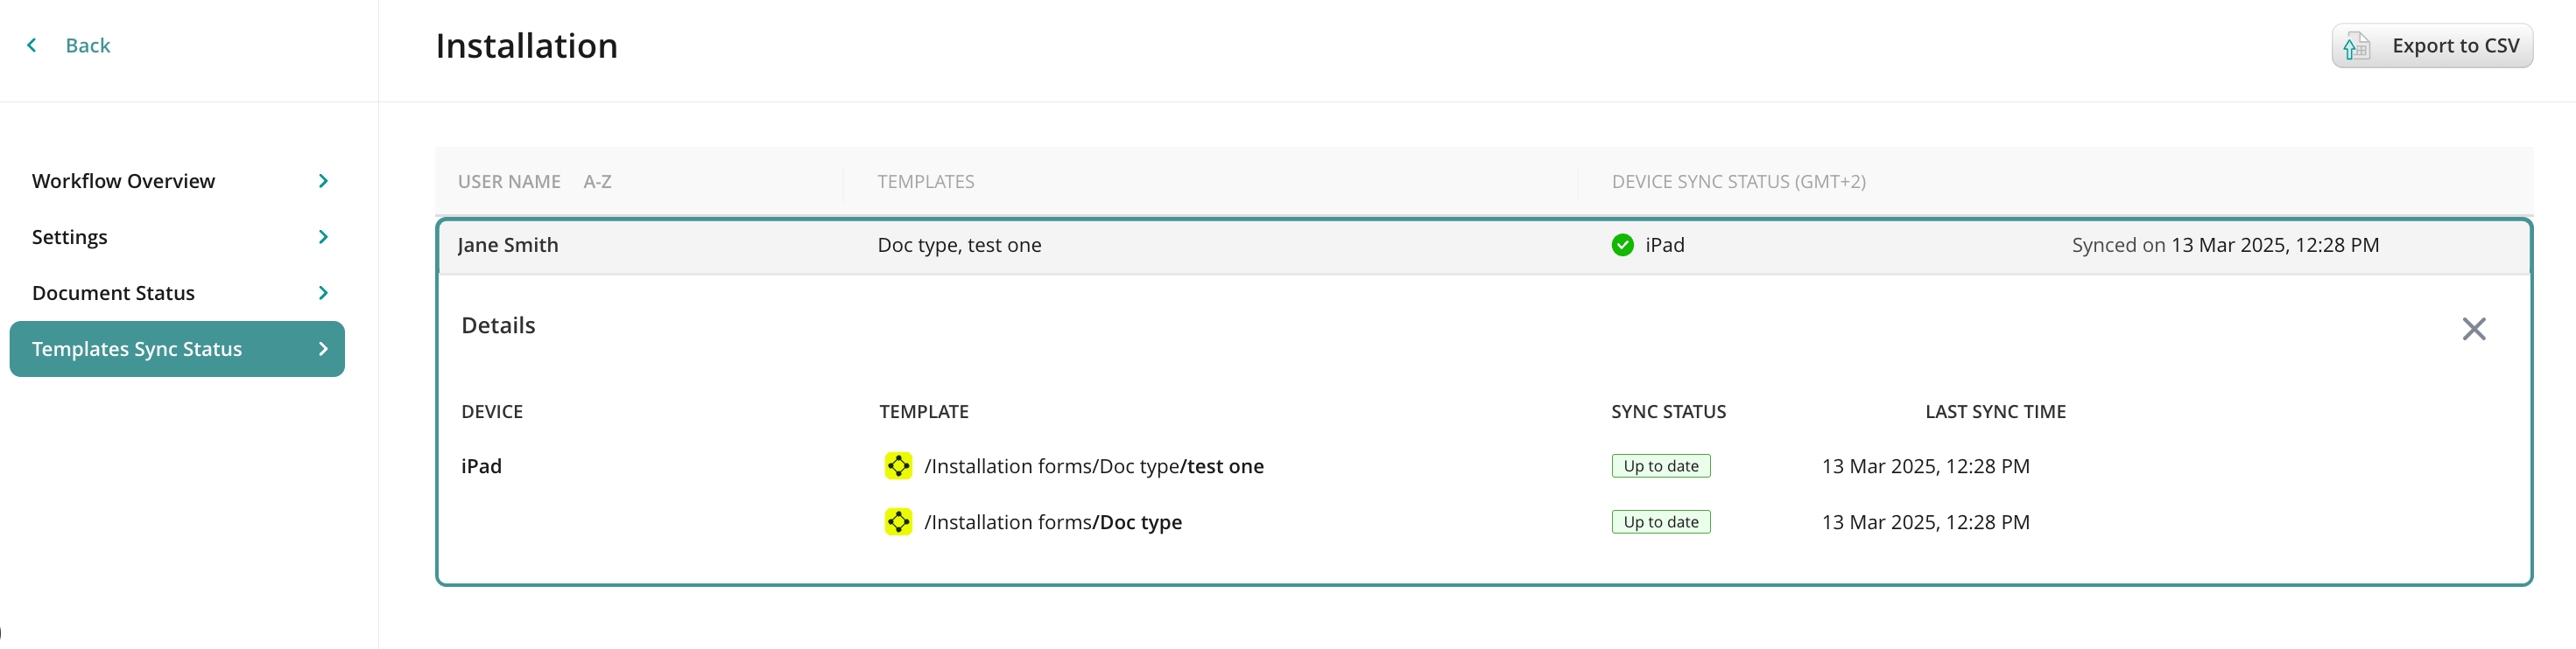Click the back arrow chevron icon
Screen dimensions: 2576x649
(32, 45)
